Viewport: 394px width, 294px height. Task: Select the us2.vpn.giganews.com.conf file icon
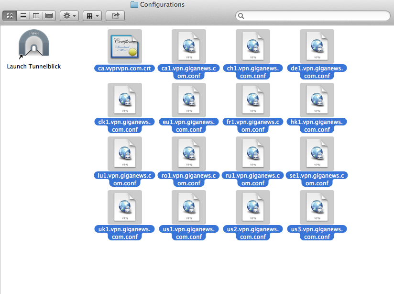point(253,207)
